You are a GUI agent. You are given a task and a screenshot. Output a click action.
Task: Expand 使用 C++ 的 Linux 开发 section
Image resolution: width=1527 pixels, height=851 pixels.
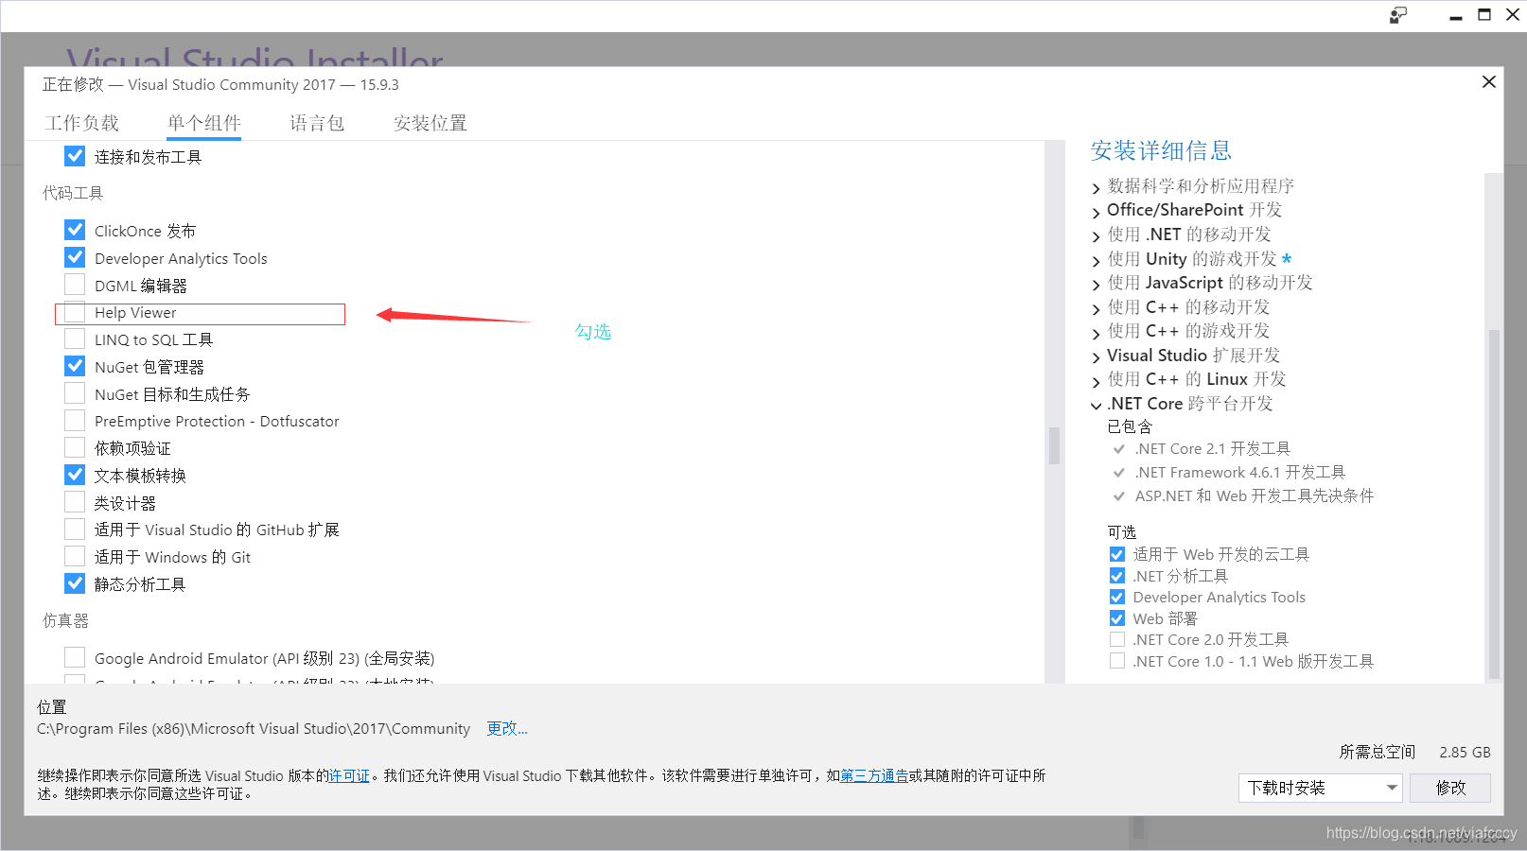pos(1097,381)
